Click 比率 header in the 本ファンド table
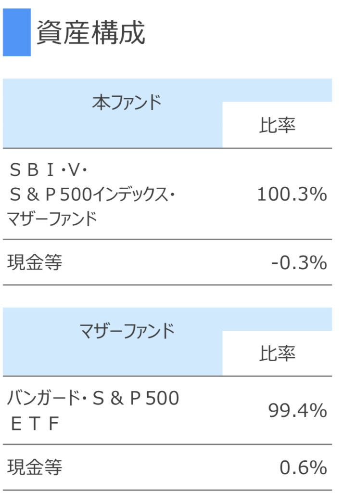The height and width of the screenshot is (493, 343). (277, 125)
